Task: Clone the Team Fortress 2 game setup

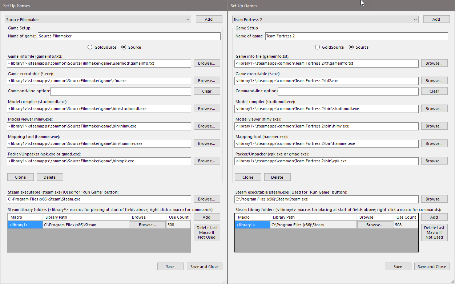Action: 248,177
